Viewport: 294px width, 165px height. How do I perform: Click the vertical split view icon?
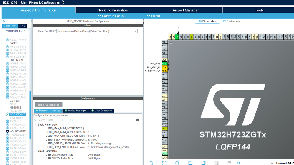216,163
